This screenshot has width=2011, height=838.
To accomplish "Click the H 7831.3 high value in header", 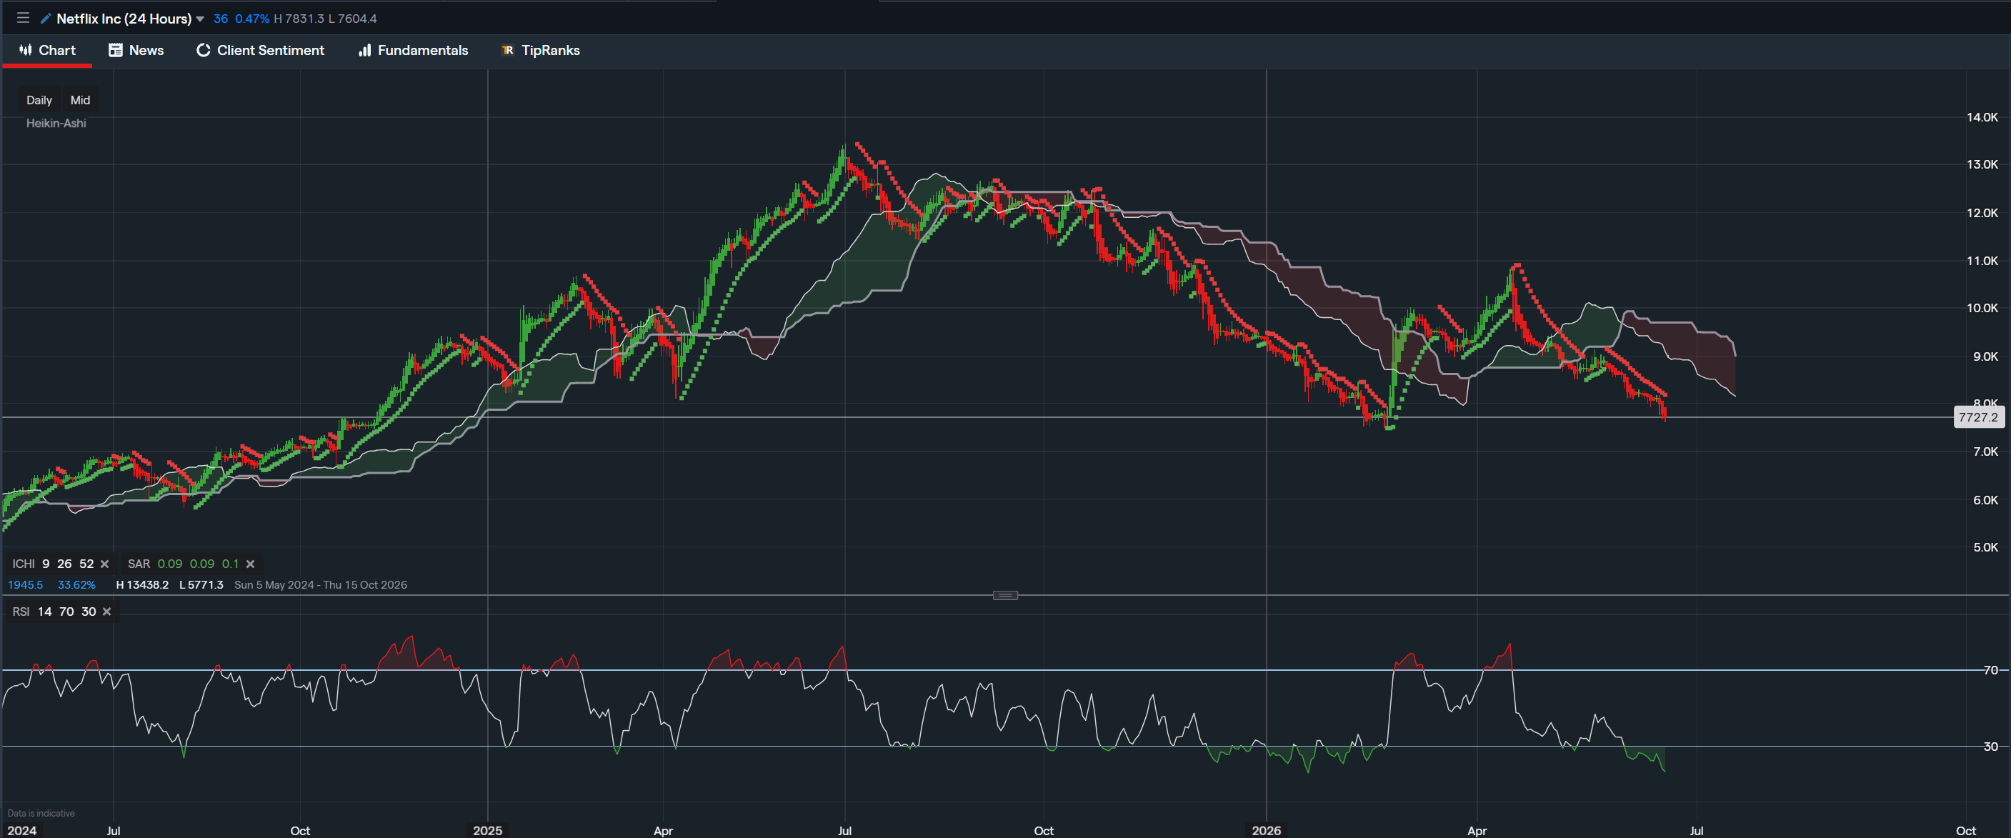I will (299, 19).
